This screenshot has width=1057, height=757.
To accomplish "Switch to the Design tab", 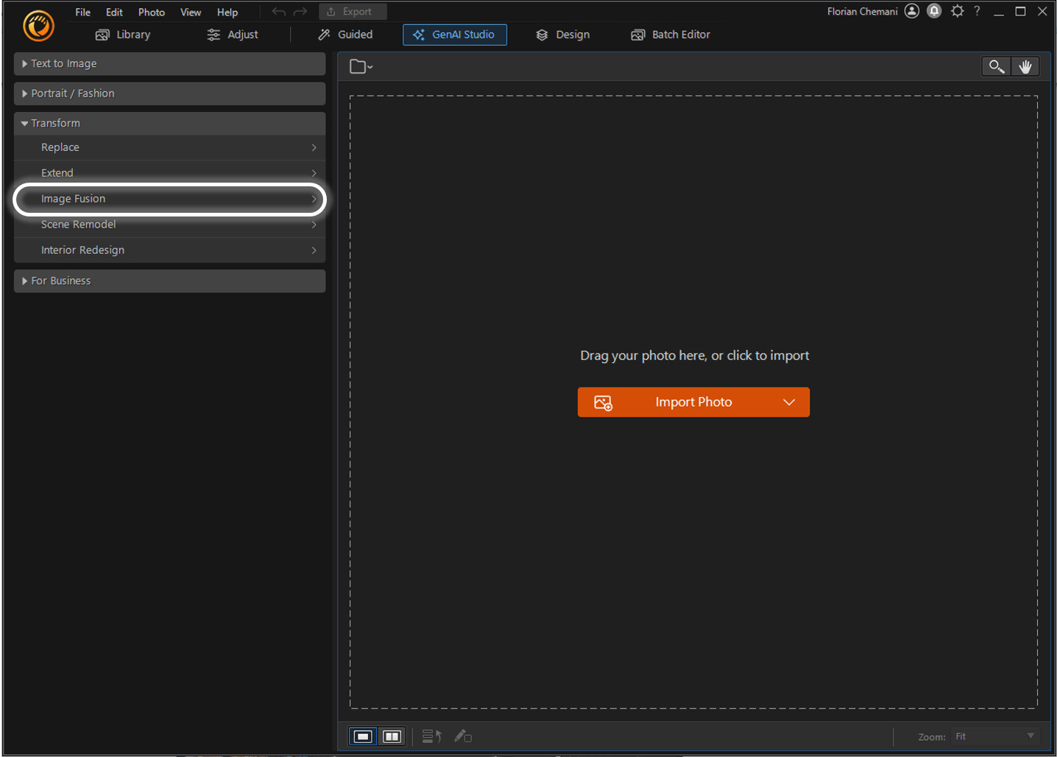I will pos(562,34).
